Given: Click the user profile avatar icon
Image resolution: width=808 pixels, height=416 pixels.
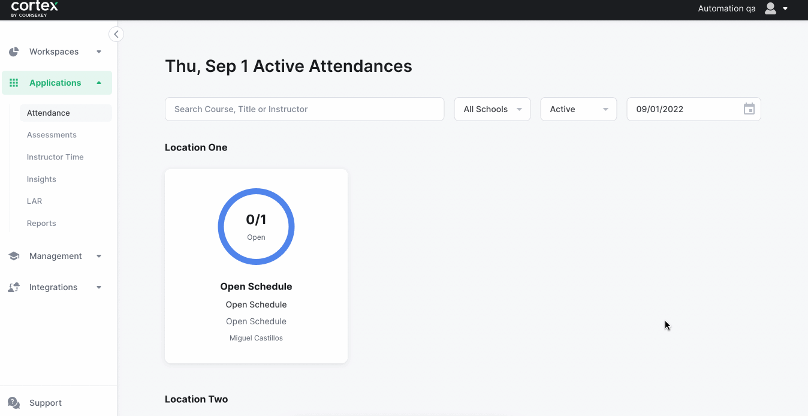Looking at the screenshot, I should point(771,8).
